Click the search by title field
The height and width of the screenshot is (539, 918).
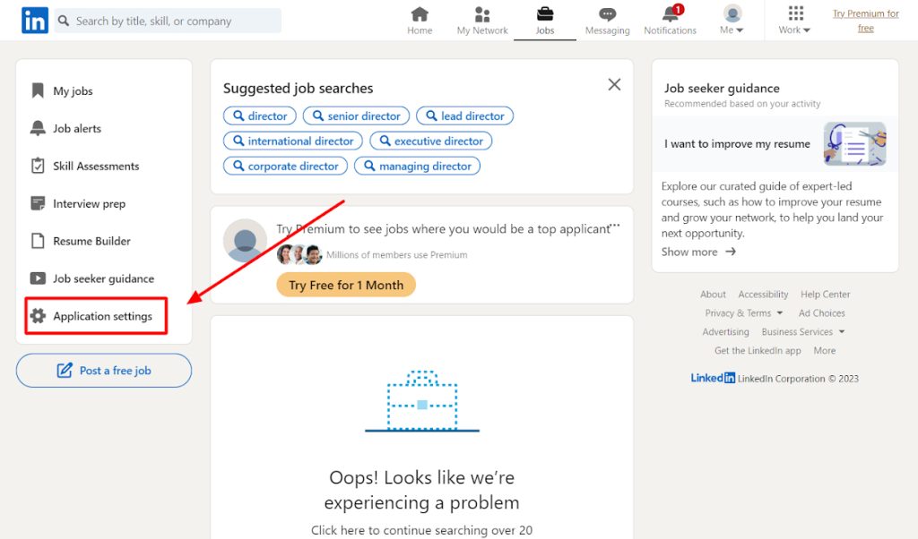tap(167, 20)
